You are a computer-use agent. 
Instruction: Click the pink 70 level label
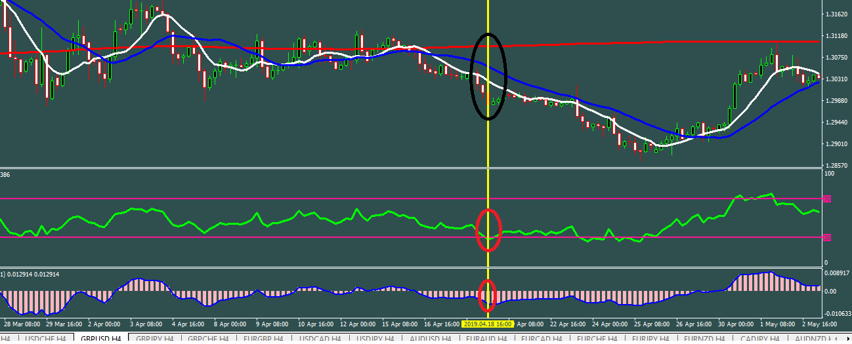pos(827,199)
